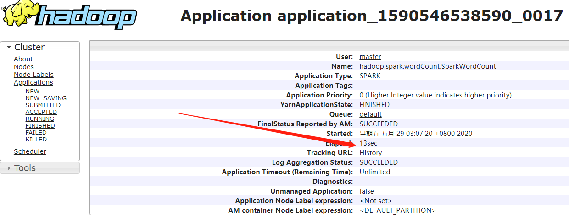Click the 'Application Tags:' label
The height and width of the screenshot is (221, 569).
pyautogui.click(x=324, y=86)
